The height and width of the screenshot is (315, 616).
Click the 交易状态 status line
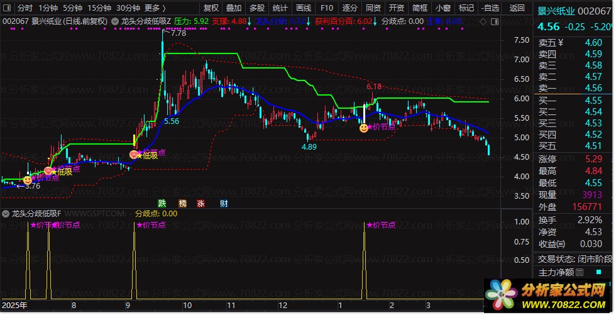[x=575, y=259]
